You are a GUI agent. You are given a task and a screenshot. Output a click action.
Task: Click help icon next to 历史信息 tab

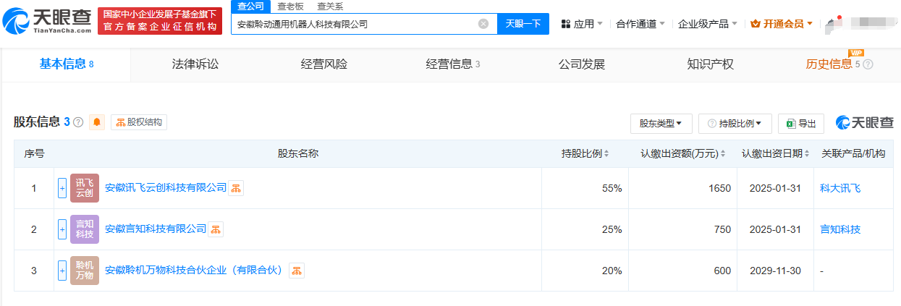(x=868, y=64)
